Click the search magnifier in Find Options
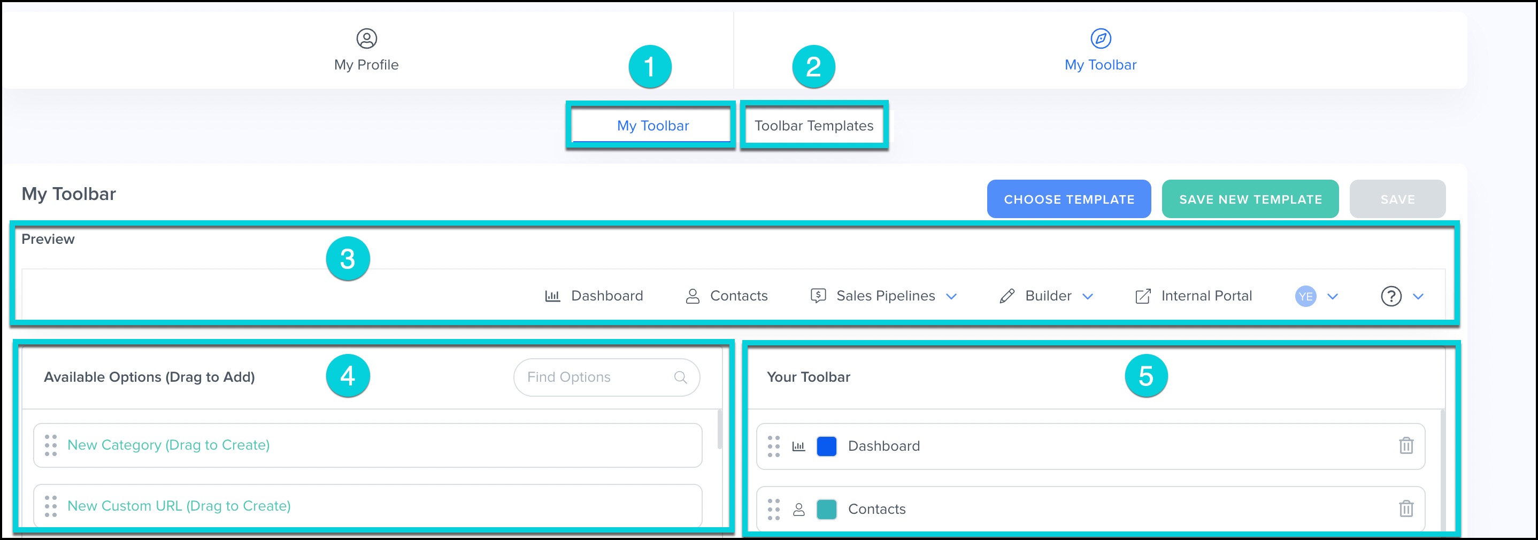1538x540 pixels. coord(680,377)
